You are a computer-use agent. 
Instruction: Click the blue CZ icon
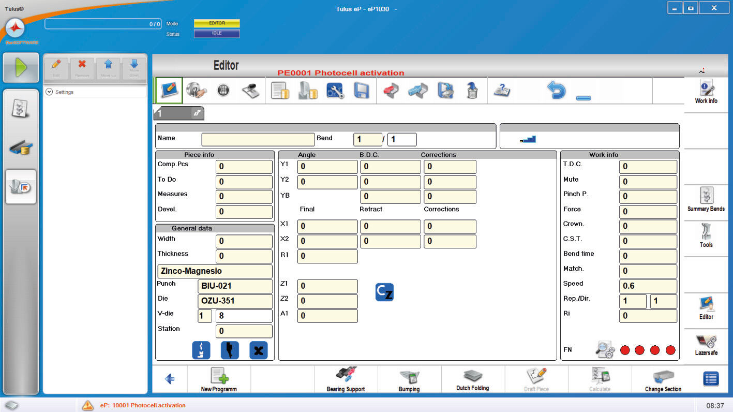[384, 292]
